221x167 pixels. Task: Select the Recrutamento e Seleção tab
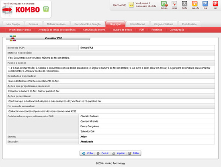click(x=88, y=24)
